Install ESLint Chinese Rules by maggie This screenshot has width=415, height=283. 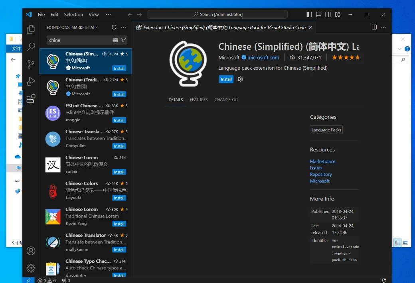119,120
